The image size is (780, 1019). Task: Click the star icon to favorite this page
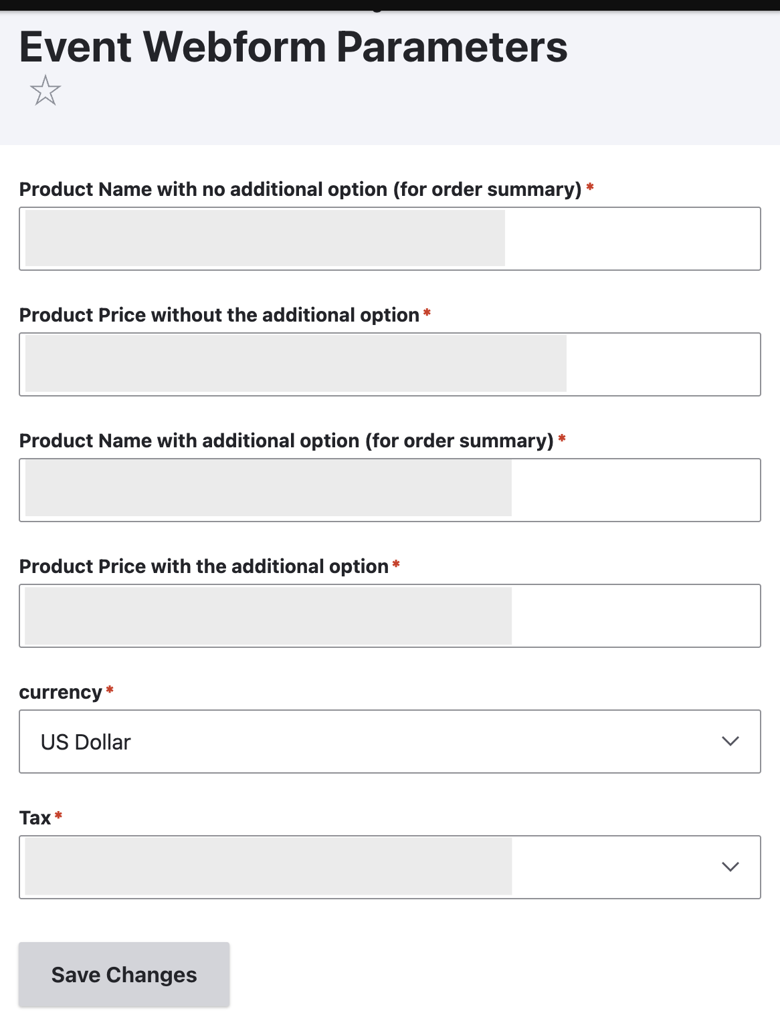tap(45, 90)
